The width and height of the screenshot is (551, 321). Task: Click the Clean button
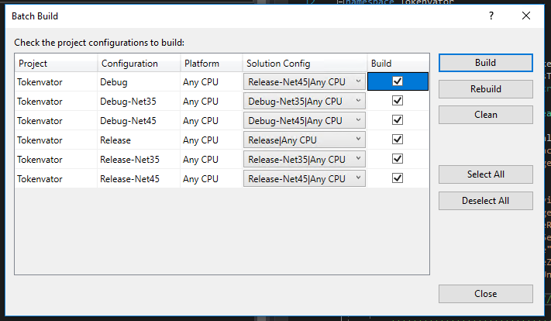pyautogui.click(x=486, y=115)
